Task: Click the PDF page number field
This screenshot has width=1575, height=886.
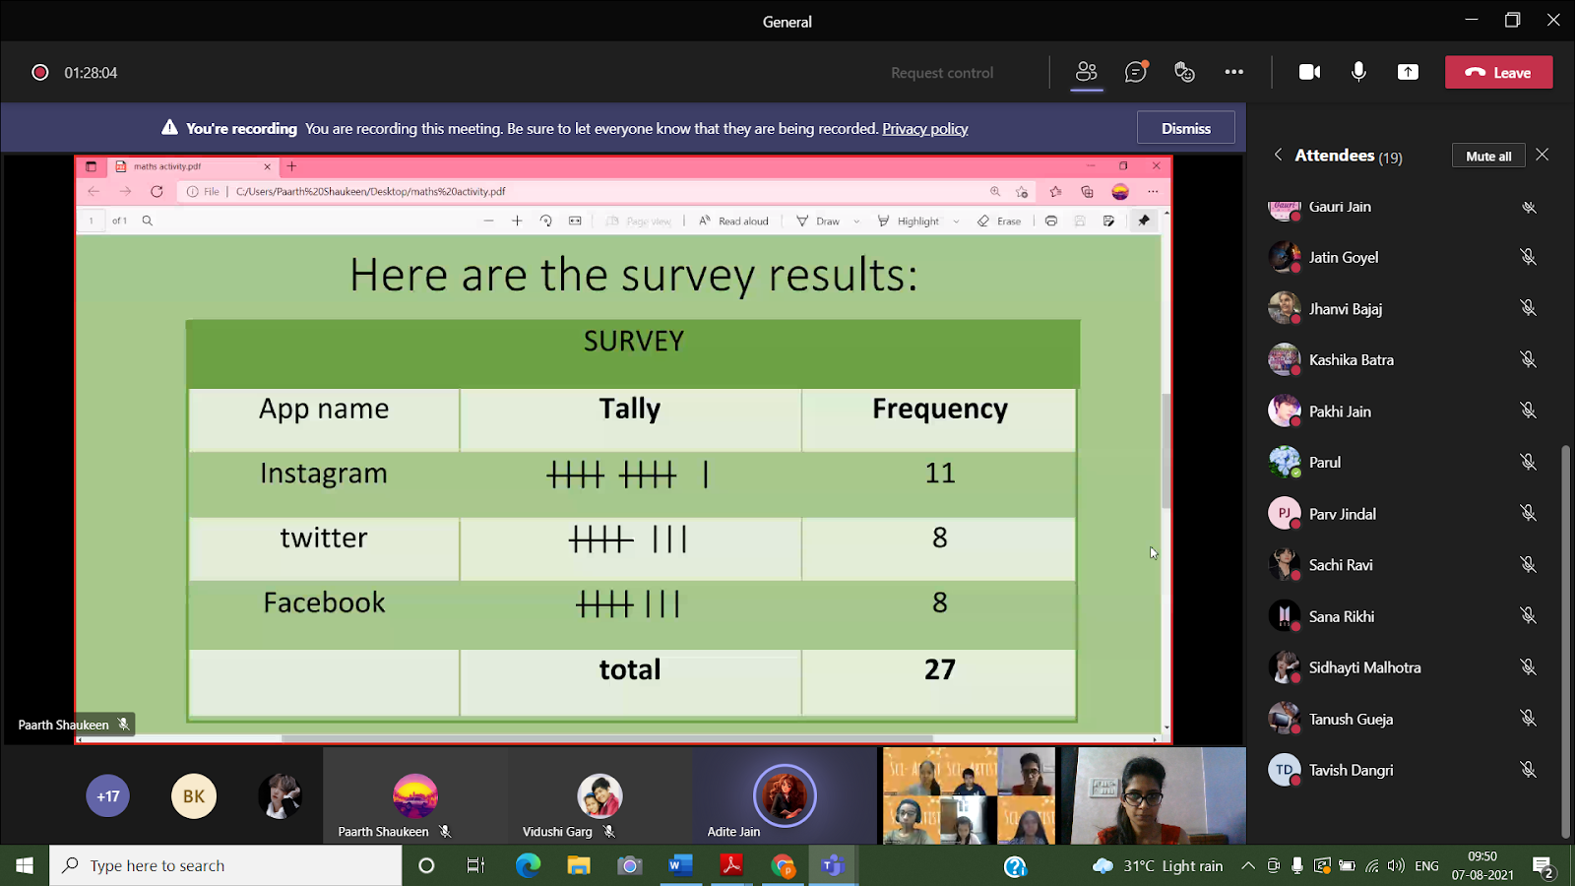Action: [92, 221]
